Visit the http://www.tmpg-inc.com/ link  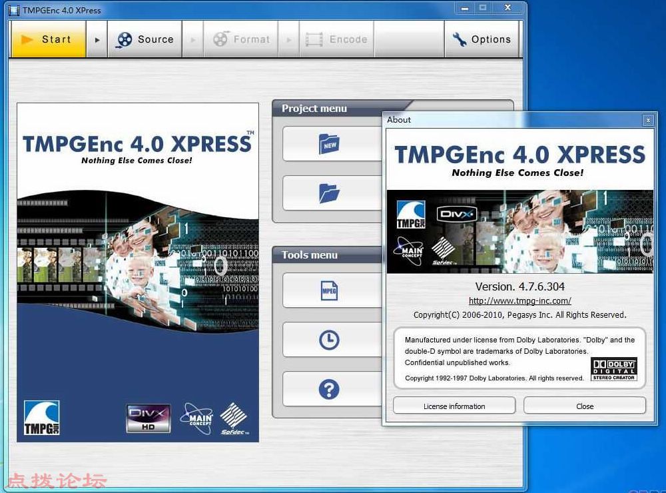coord(520,301)
